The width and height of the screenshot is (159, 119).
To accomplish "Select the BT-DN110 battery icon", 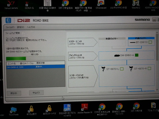I will [132, 42].
